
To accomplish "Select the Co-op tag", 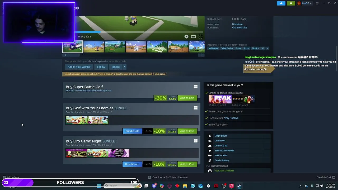I will tap(238, 48).
